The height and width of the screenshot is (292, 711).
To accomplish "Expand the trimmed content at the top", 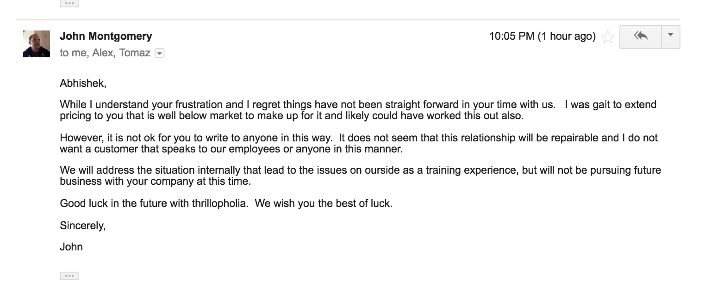I will click(x=69, y=3).
